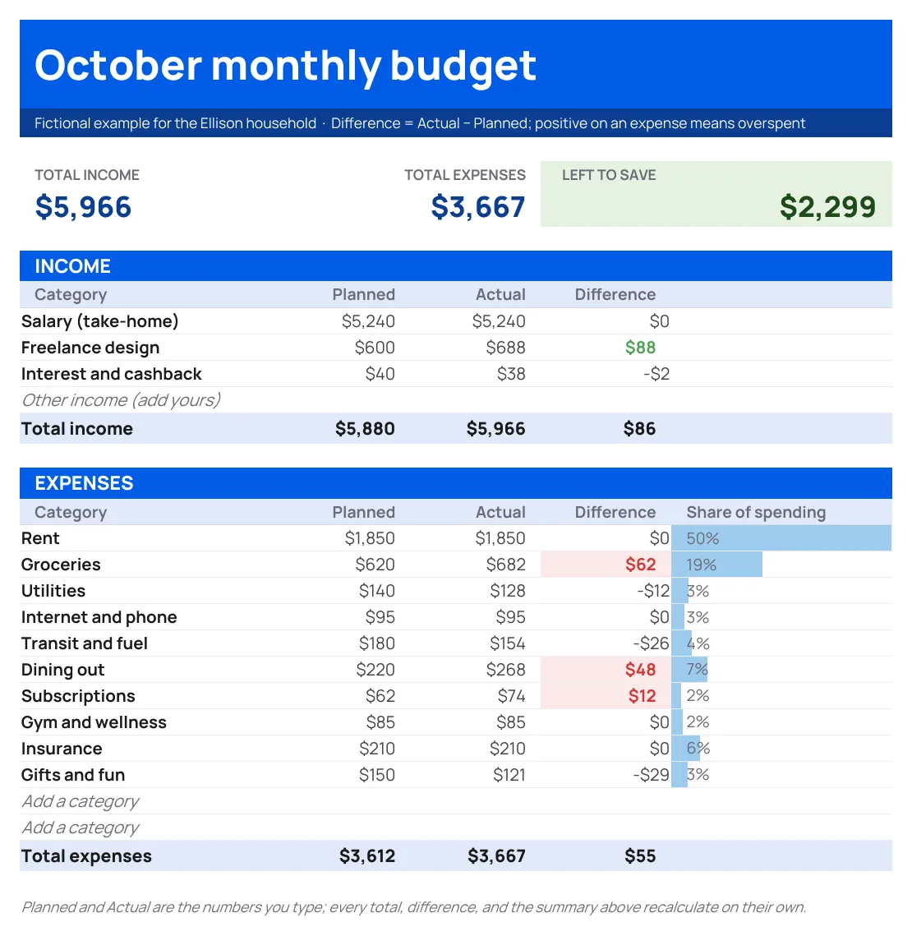912x936 pixels.
Task: Click the red Subscriptions difference $12
Action: click(x=643, y=696)
